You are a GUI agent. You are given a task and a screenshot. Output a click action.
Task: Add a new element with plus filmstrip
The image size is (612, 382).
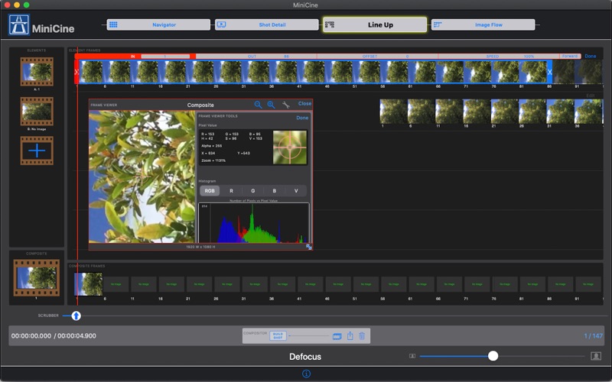(x=37, y=151)
